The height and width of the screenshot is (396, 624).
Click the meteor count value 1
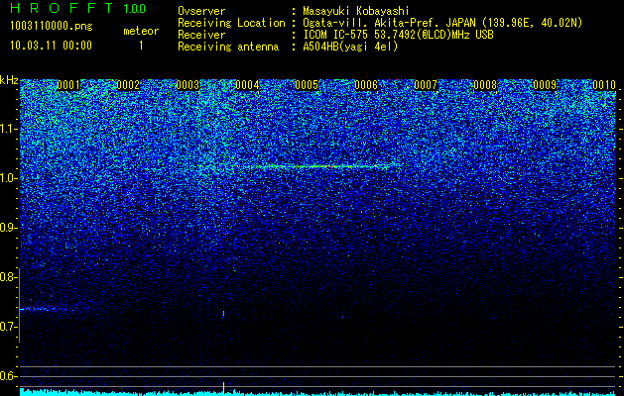(x=141, y=46)
